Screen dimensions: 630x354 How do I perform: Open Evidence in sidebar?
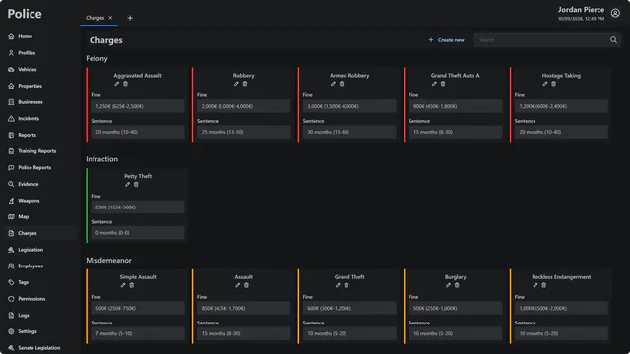coord(39,184)
